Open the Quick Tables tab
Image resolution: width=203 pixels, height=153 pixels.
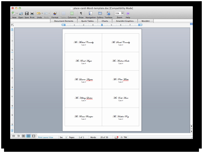click(x=87, y=21)
